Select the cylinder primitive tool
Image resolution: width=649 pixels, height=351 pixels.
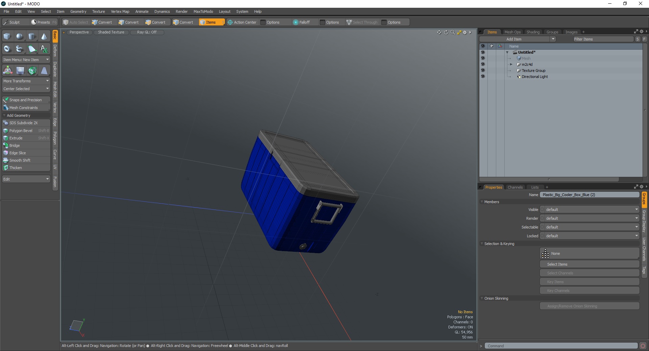32,36
